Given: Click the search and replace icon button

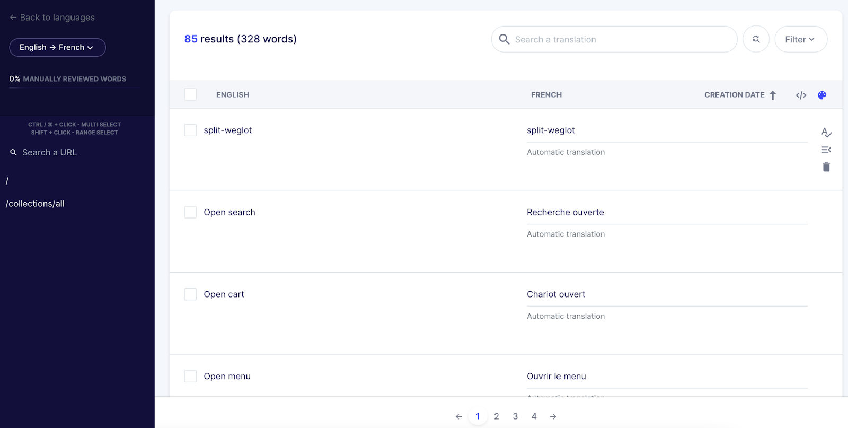Looking at the screenshot, I should click(x=756, y=39).
